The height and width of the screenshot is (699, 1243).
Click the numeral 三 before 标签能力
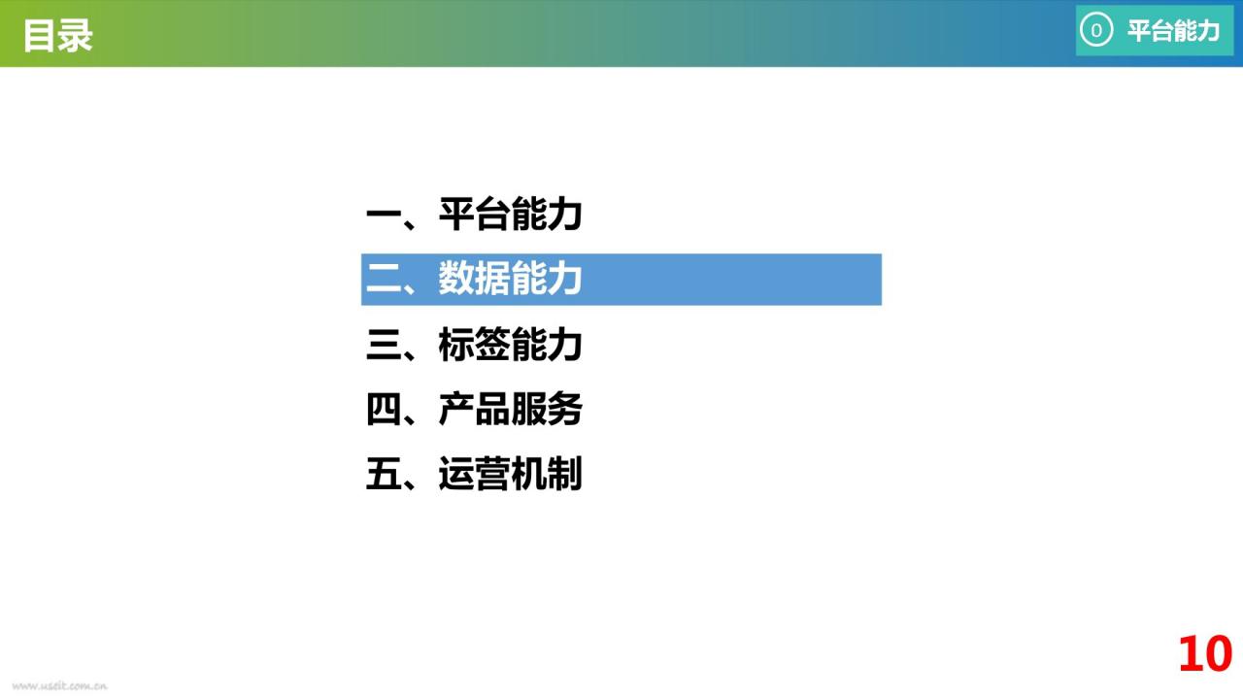tap(384, 346)
